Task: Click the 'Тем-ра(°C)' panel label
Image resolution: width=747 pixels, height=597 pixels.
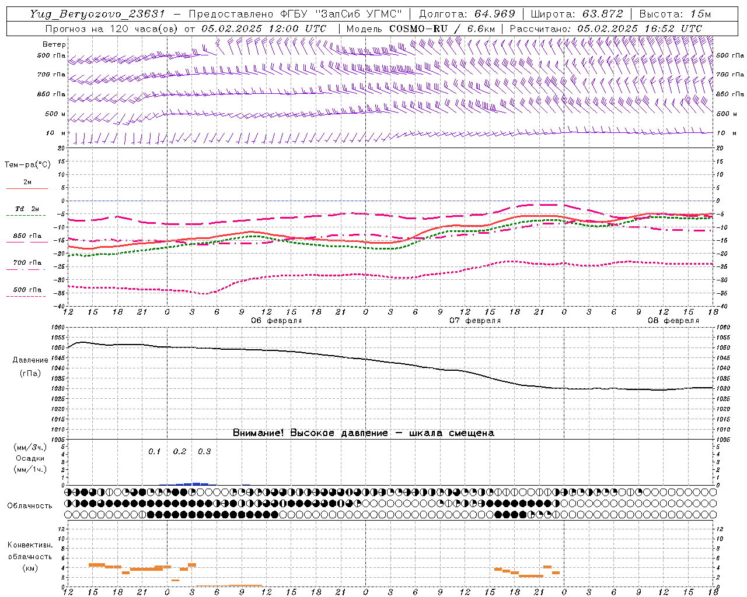Action: pyautogui.click(x=27, y=165)
